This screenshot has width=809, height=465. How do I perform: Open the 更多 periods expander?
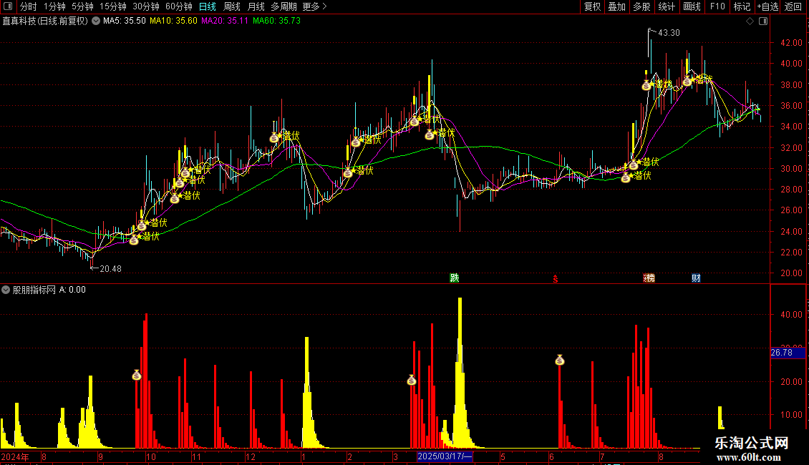pyautogui.click(x=314, y=7)
